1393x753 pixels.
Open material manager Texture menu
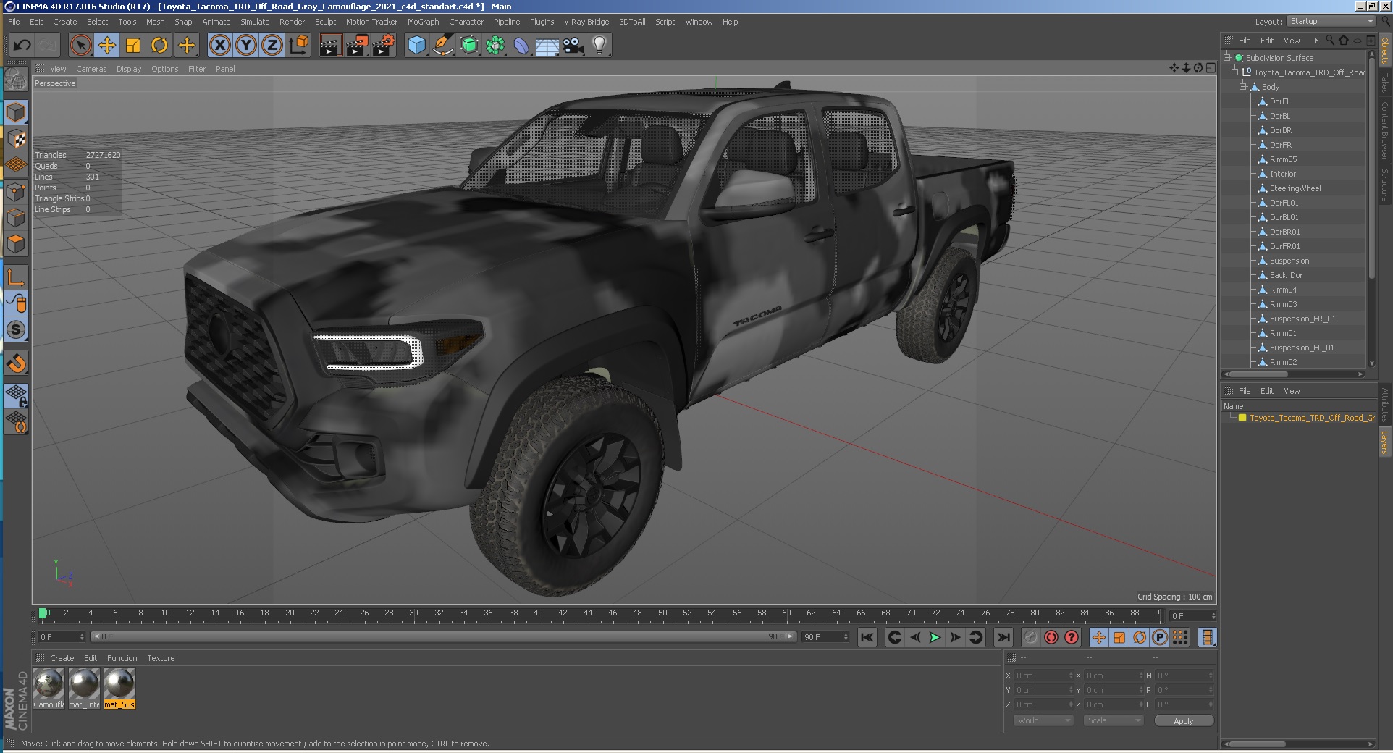tap(161, 658)
